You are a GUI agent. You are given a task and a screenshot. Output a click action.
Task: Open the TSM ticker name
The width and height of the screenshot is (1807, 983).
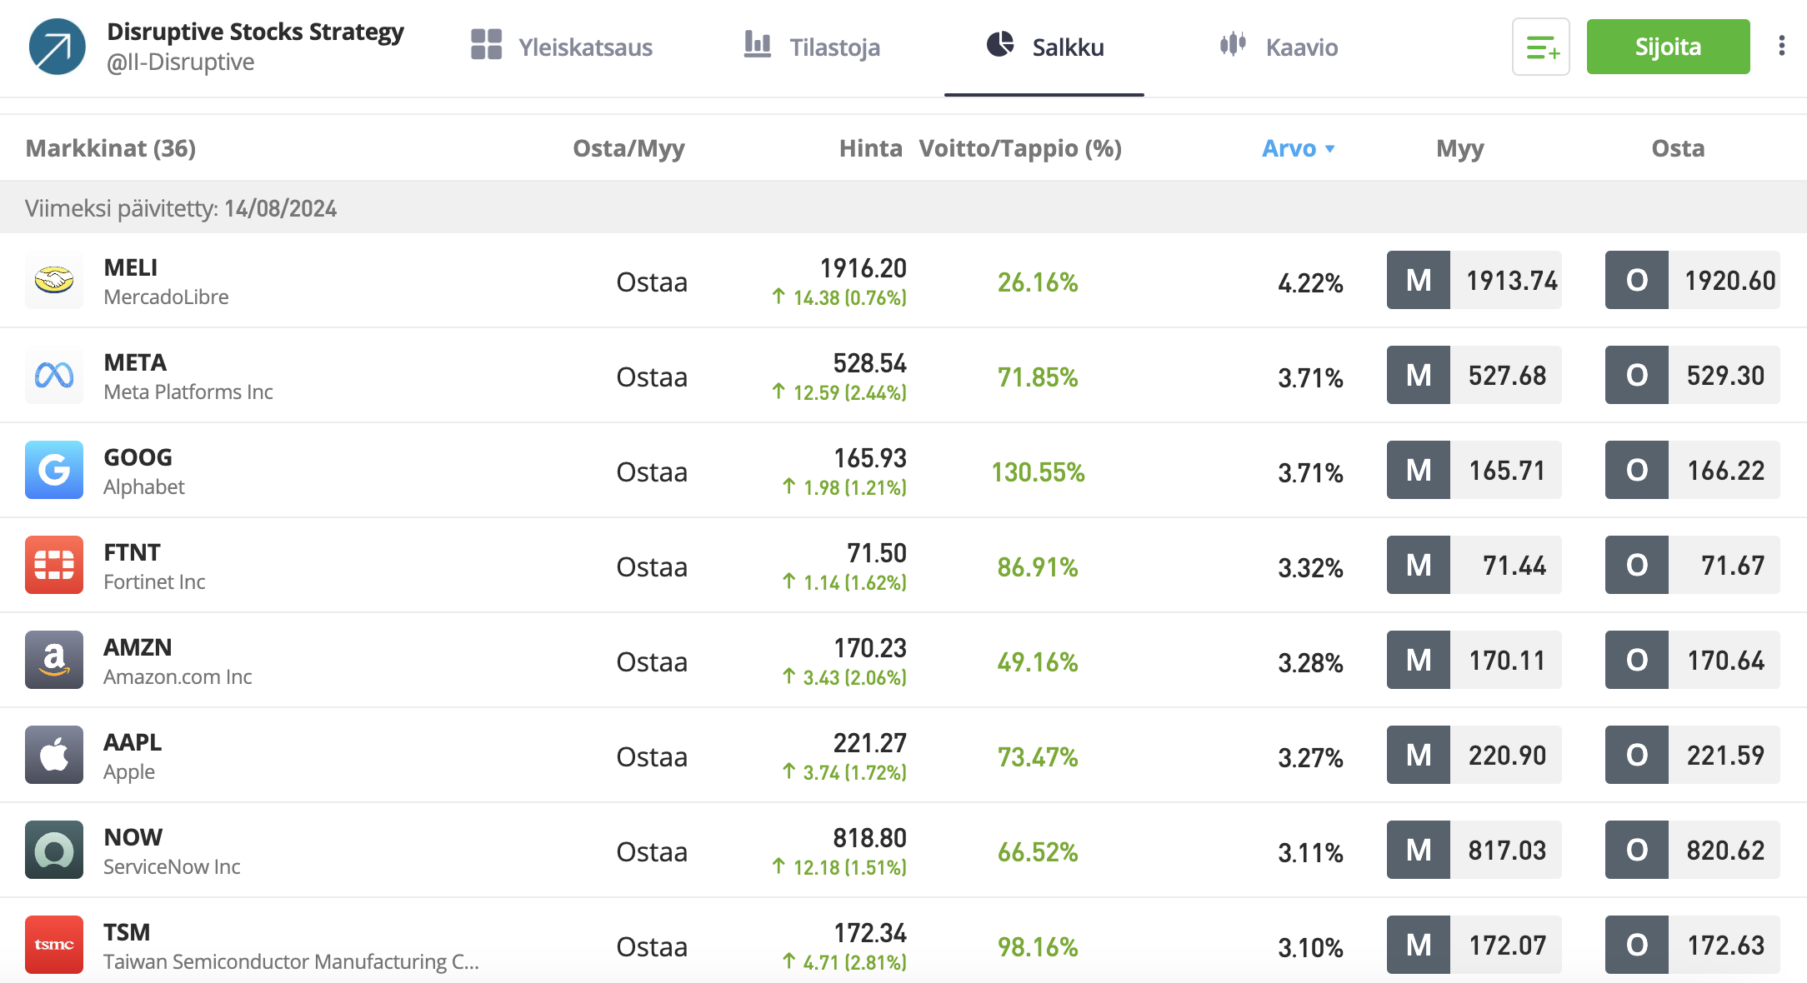(127, 932)
